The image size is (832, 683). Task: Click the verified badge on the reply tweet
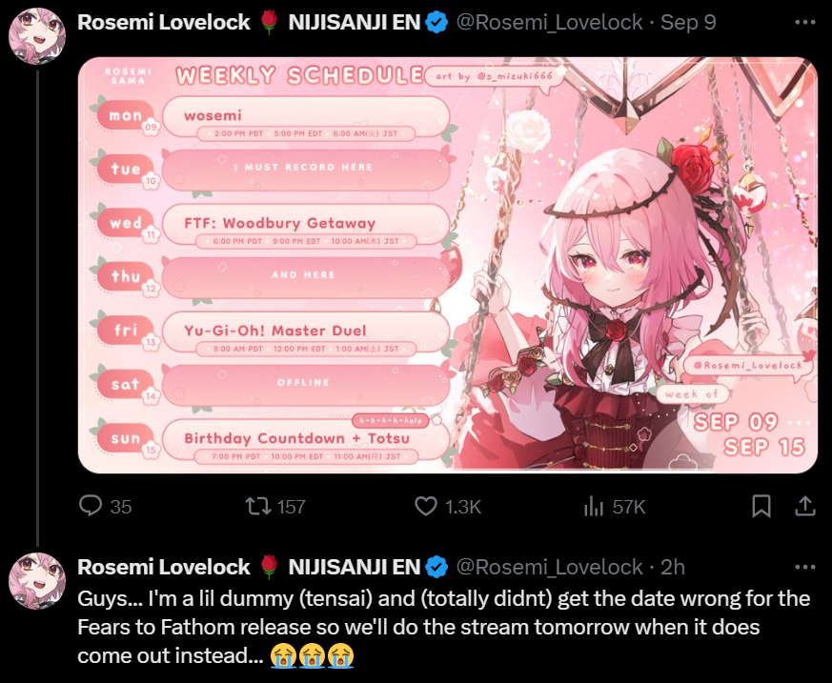[436, 568]
